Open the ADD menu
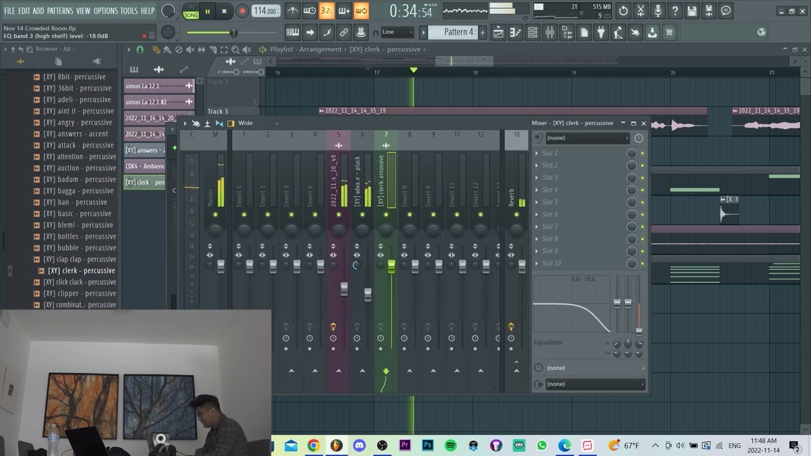Viewport: 811px width, 456px height. coord(39,11)
